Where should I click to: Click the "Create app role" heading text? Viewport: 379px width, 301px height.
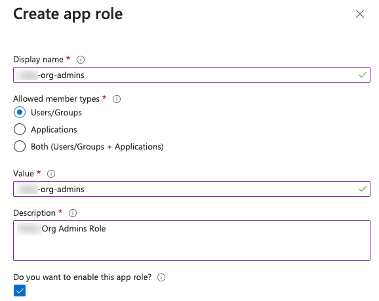(x=68, y=14)
